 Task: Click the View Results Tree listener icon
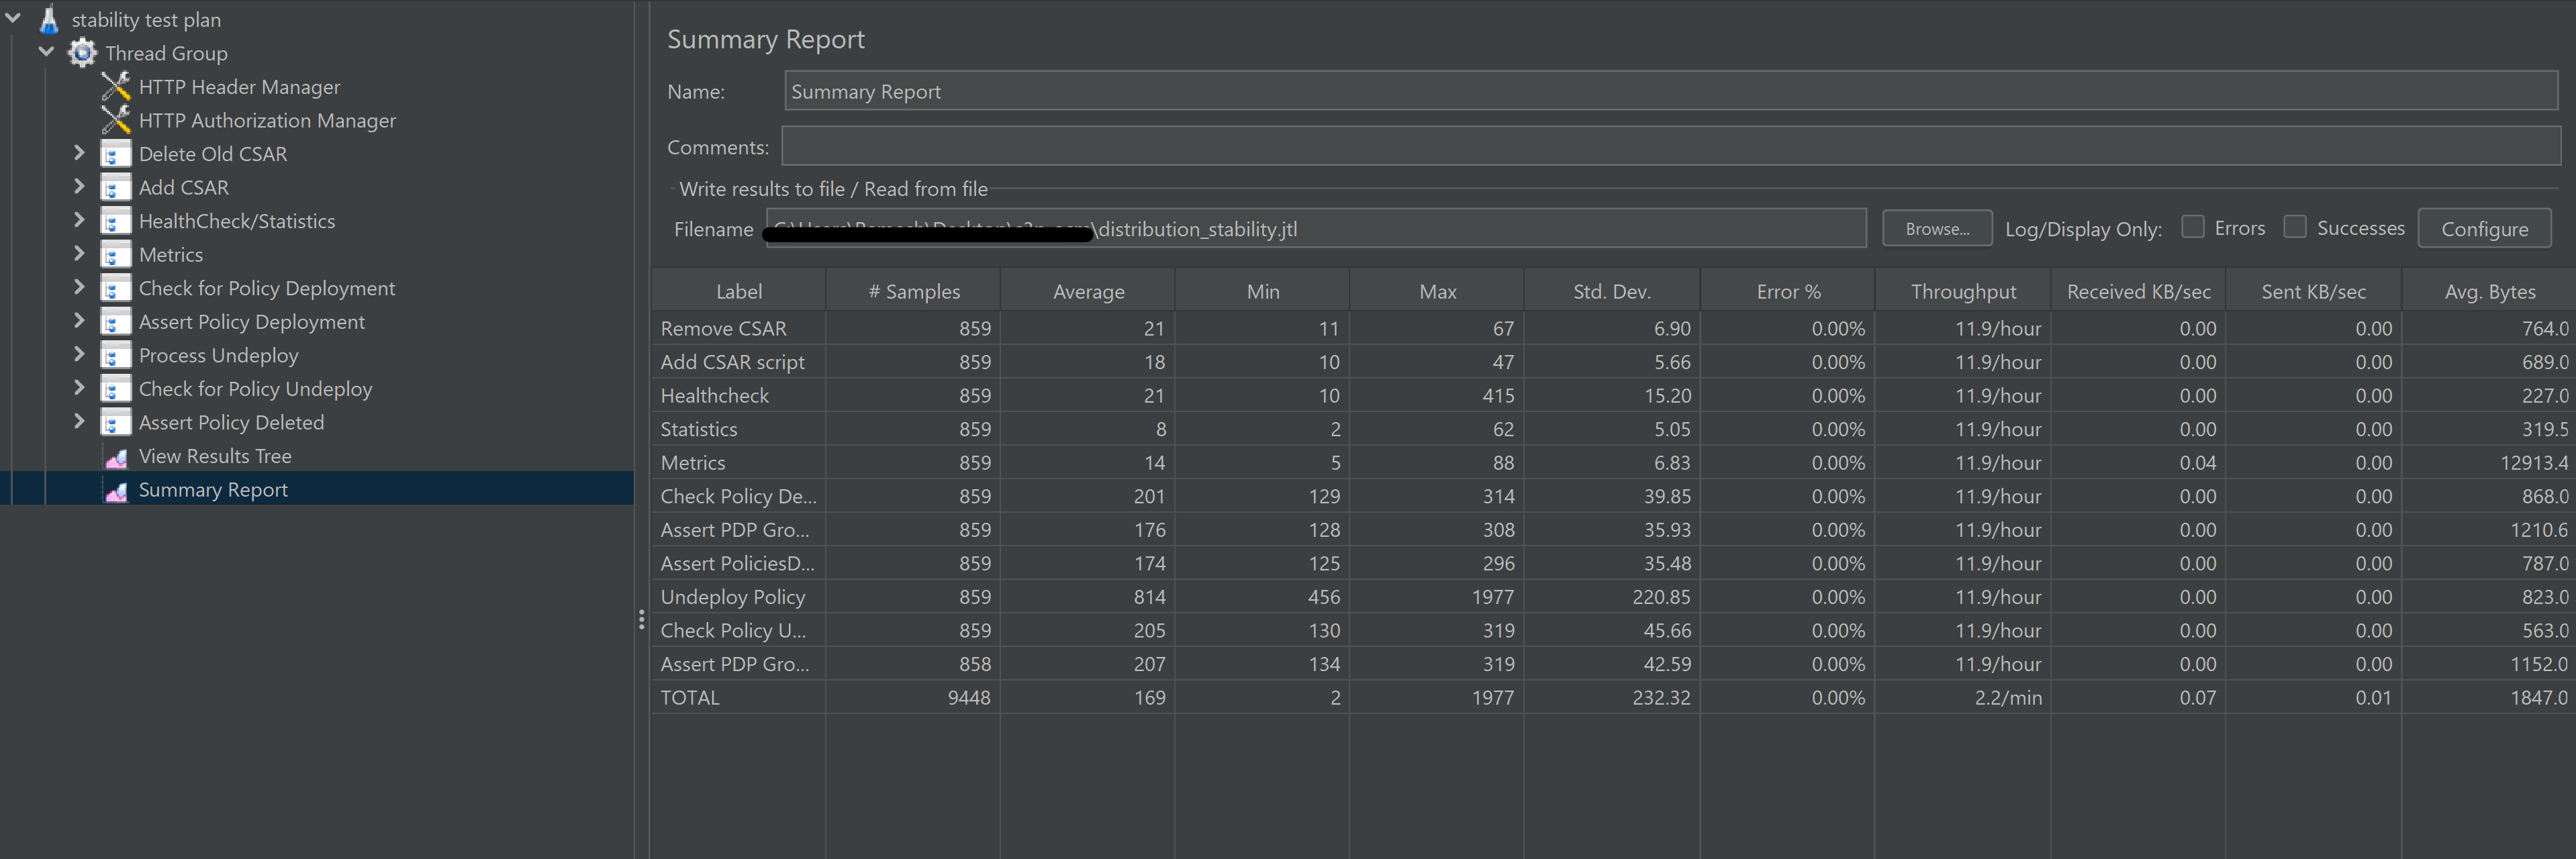point(116,457)
